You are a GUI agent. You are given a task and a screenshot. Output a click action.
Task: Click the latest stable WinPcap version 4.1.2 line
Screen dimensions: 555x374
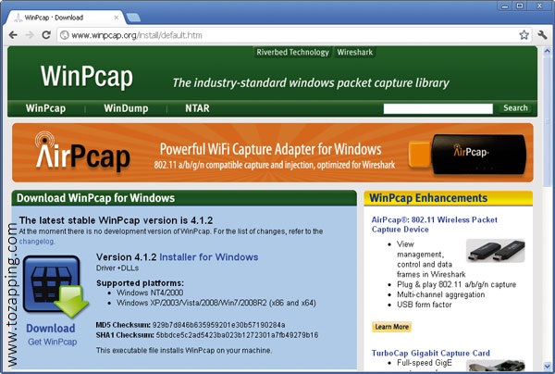(x=116, y=220)
